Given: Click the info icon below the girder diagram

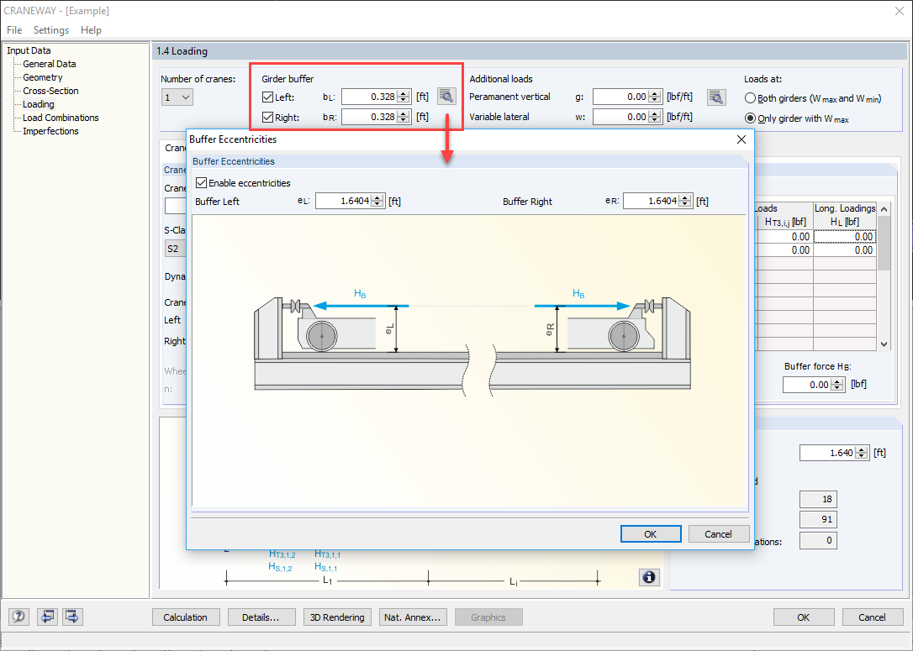Looking at the screenshot, I should coord(648,577).
